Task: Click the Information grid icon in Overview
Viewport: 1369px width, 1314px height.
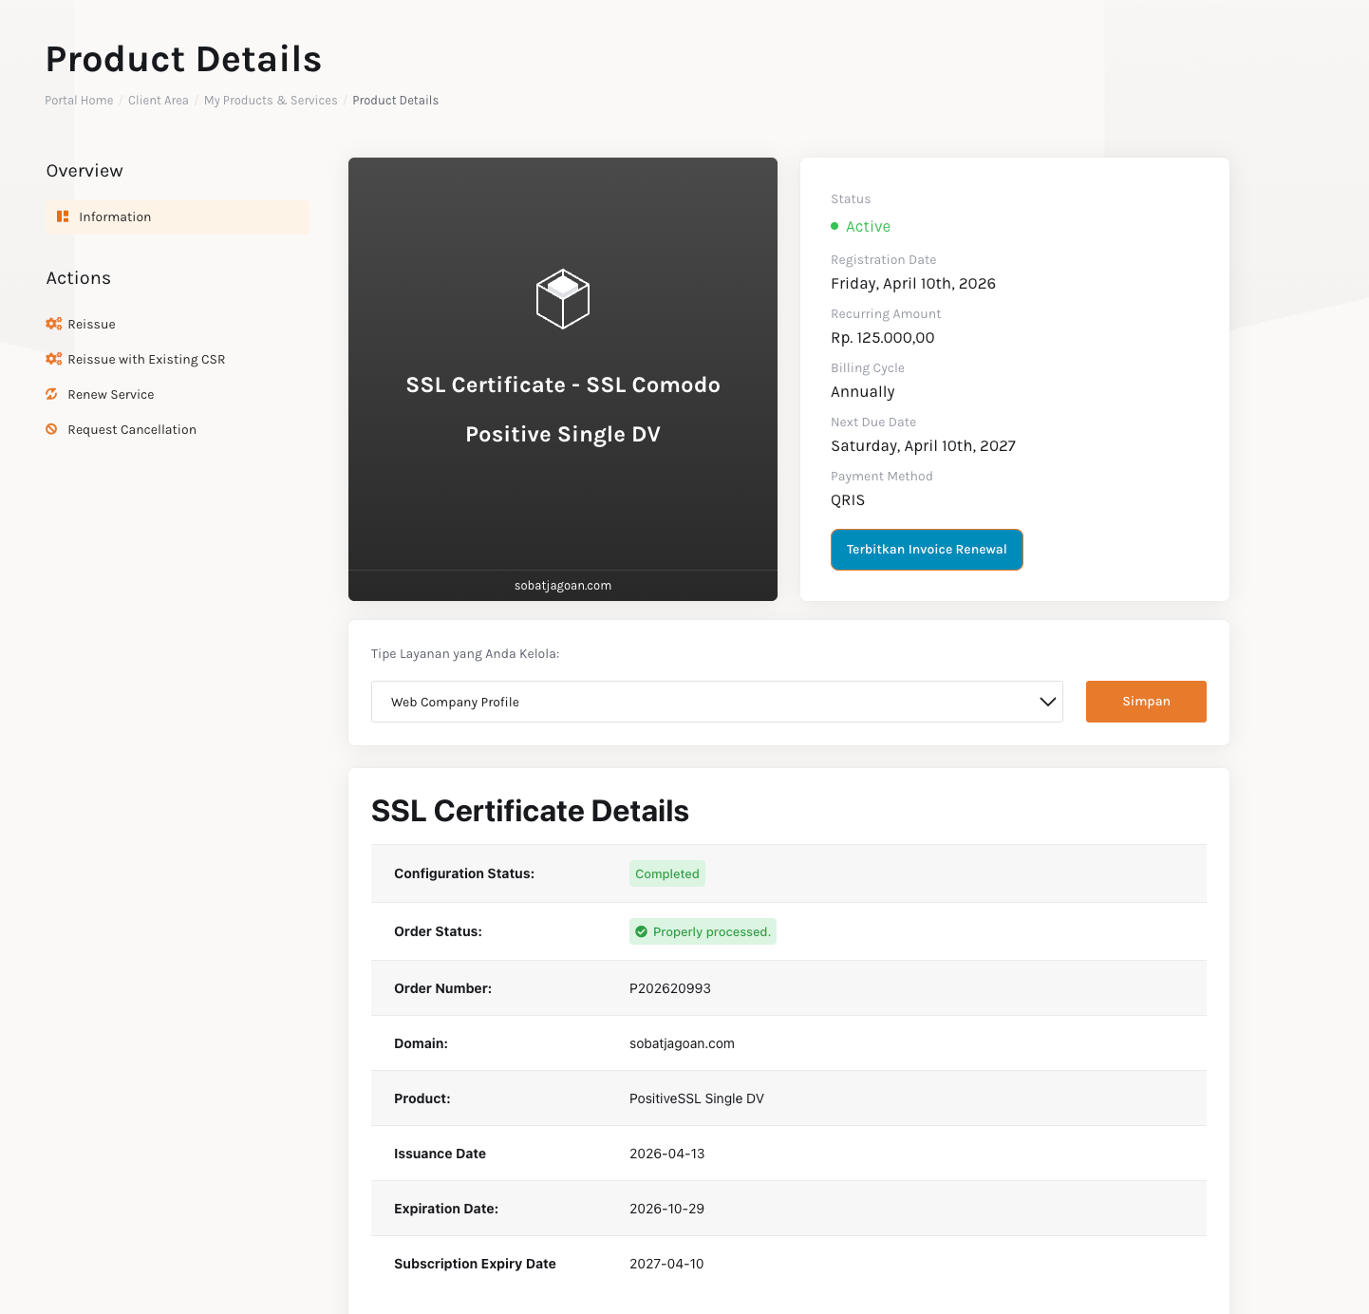Action: click(x=63, y=216)
